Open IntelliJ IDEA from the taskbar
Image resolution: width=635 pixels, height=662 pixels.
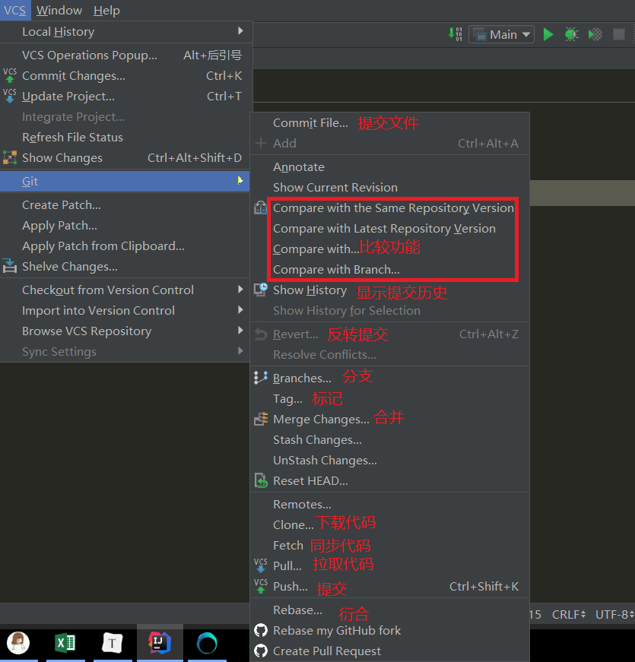coord(160,643)
